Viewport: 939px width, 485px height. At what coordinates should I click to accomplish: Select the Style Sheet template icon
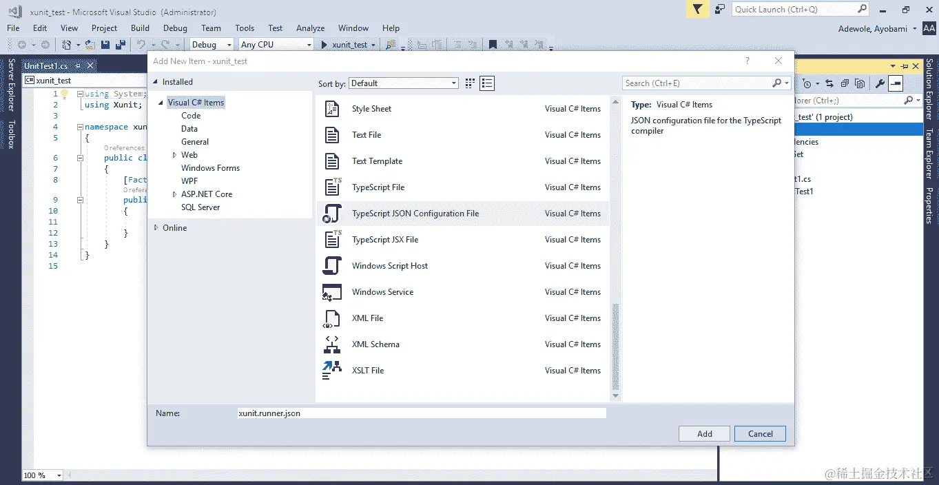[x=332, y=109]
